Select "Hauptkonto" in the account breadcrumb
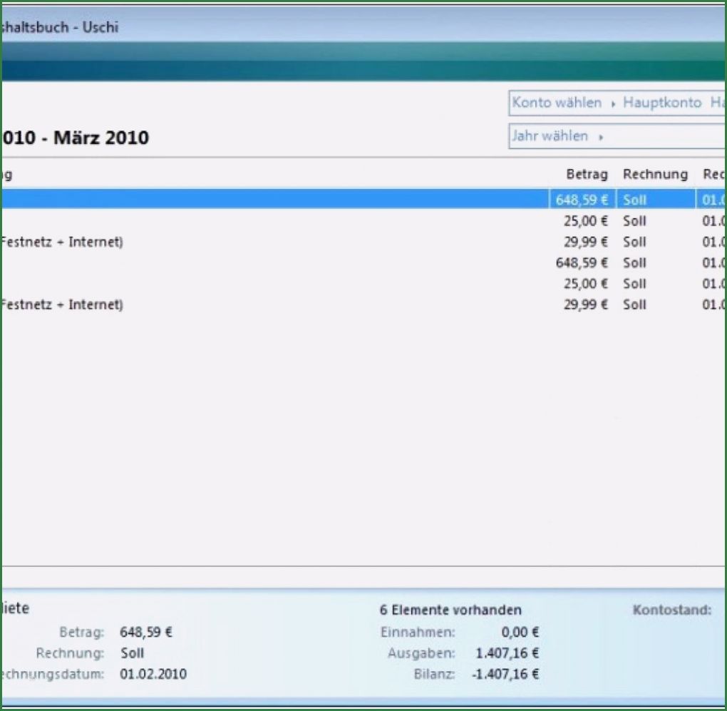This screenshot has width=727, height=711. [662, 103]
